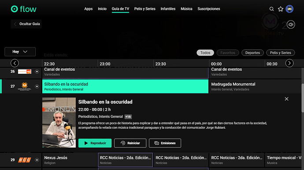
Task: Click the Reproducir play button
Action: 95,143
